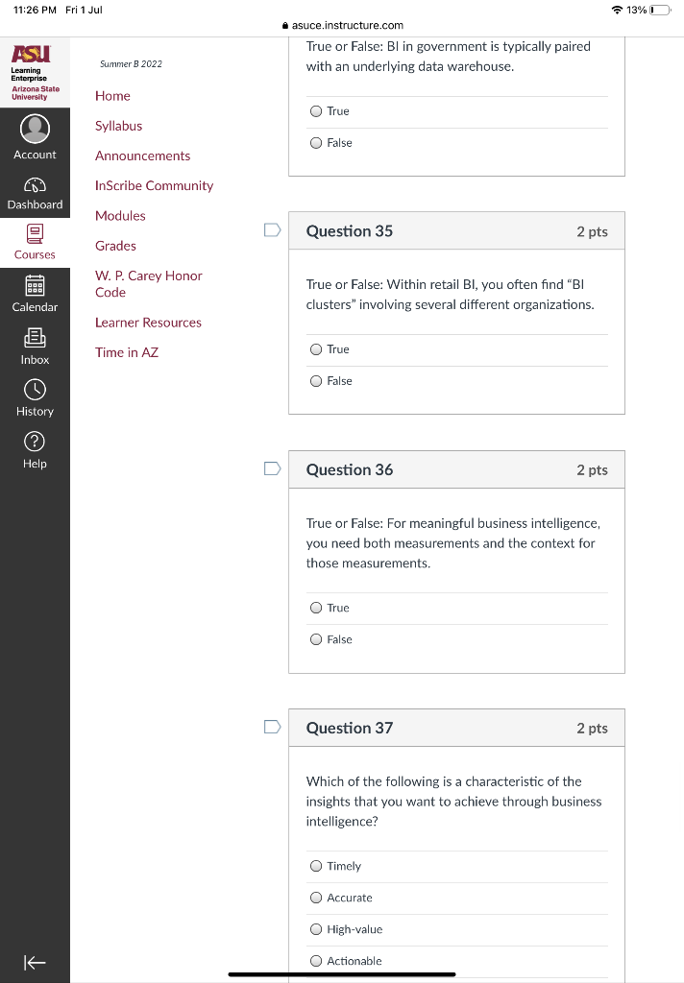This screenshot has height=983, width=684.
Task: Choose Timely for Question 37
Action: coord(316,866)
